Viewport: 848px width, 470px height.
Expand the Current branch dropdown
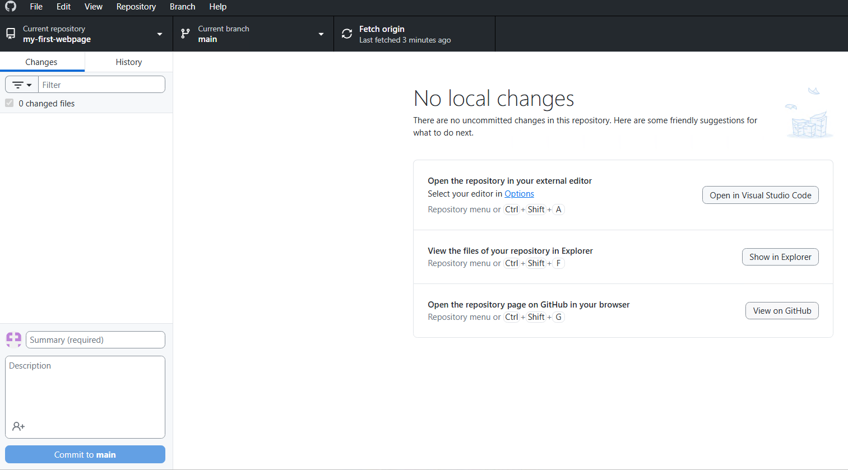point(321,34)
